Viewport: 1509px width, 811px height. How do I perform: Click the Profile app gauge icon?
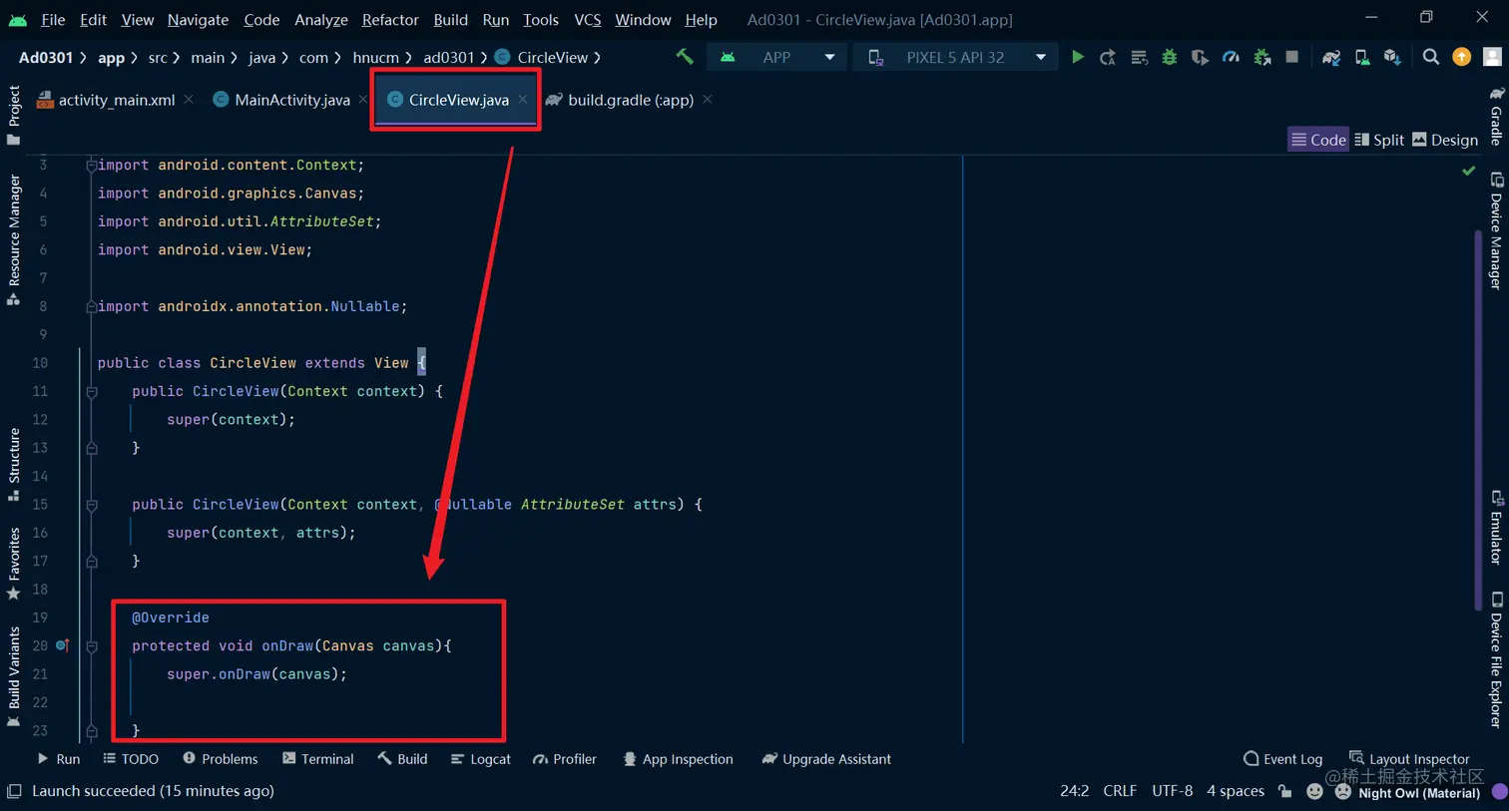1231,57
